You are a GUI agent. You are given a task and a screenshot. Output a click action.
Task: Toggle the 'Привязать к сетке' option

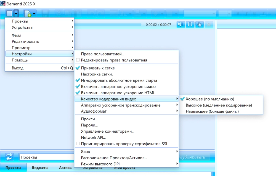click(x=98, y=68)
